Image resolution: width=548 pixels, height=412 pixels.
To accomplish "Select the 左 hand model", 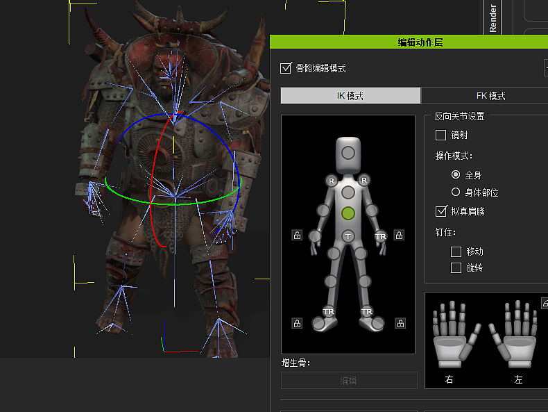I will tap(514, 334).
